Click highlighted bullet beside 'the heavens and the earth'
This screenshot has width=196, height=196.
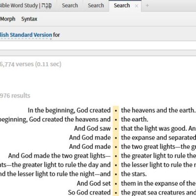pyautogui.click(x=116, y=111)
